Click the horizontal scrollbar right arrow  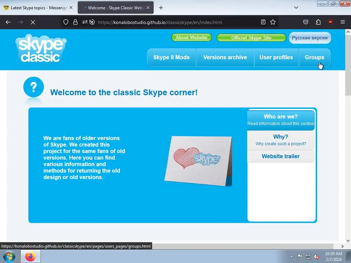[342, 246]
